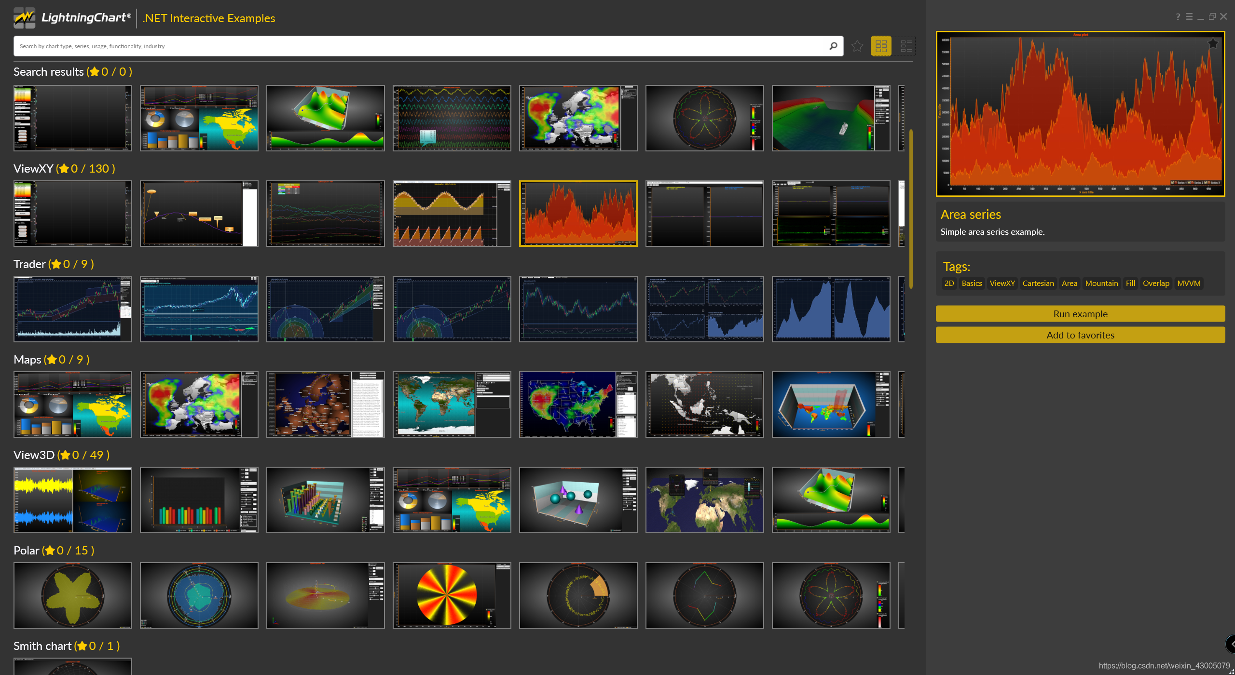Viewport: 1235px width, 675px height.
Task: Select the 3D spheres and cones thumbnail
Action: click(x=578, y=500)
